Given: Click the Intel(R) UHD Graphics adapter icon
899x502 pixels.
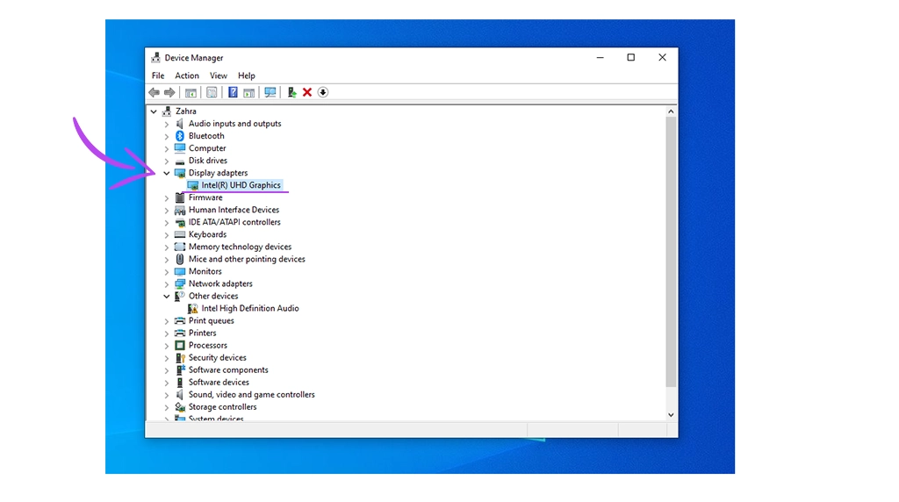Looking at the screenshot, I should pyautogui.click(x=192, y=185).
